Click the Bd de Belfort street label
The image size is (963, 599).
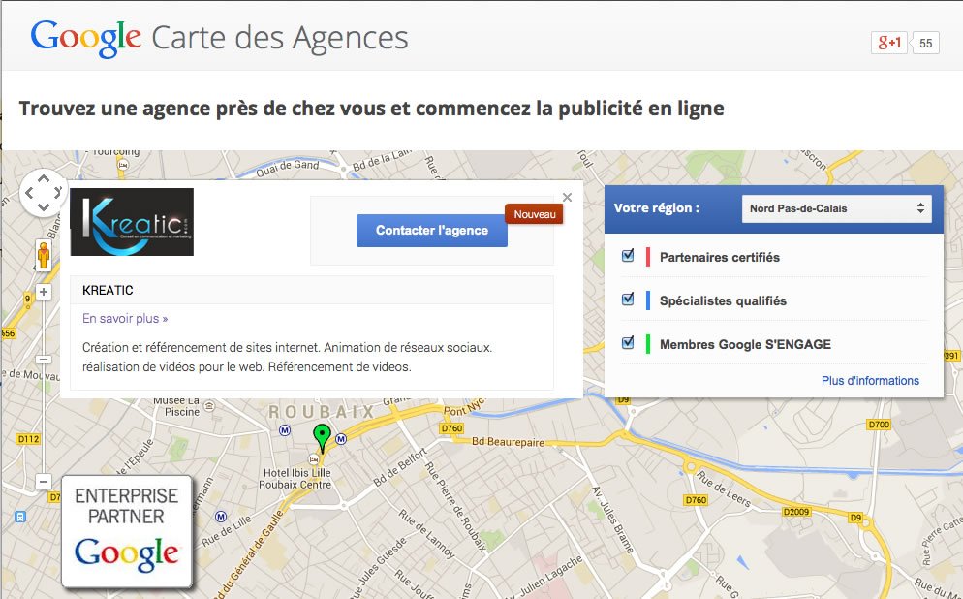pyautogui.click(x=399, y=467)
